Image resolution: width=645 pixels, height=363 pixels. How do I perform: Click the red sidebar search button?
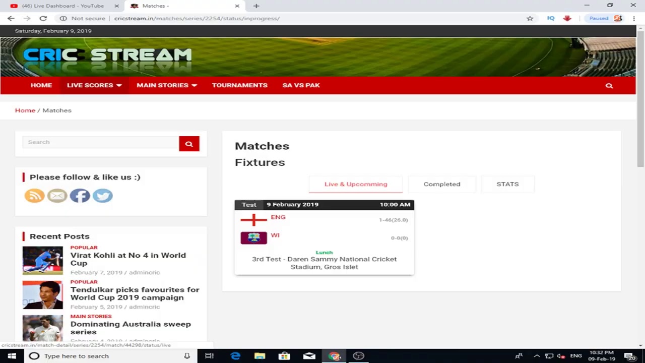(x=189, y=144)
